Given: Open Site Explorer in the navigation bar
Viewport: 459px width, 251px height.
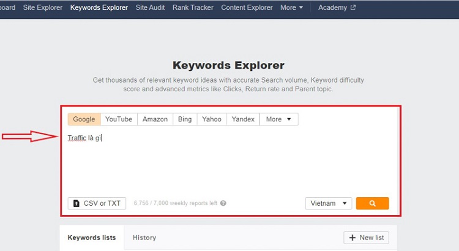Looking at the screenshot, I should (x=43, y=7).
